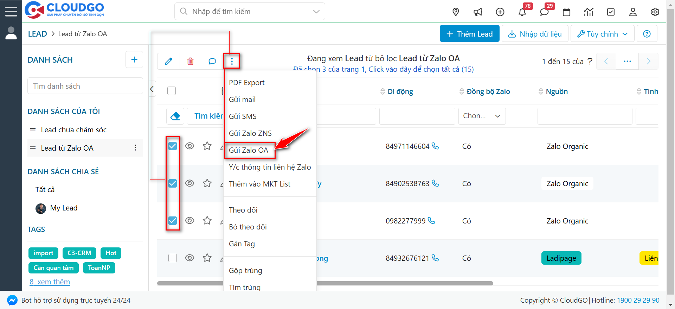
Task: Uncheck the first selected lead checkbox
Action: 173,146
